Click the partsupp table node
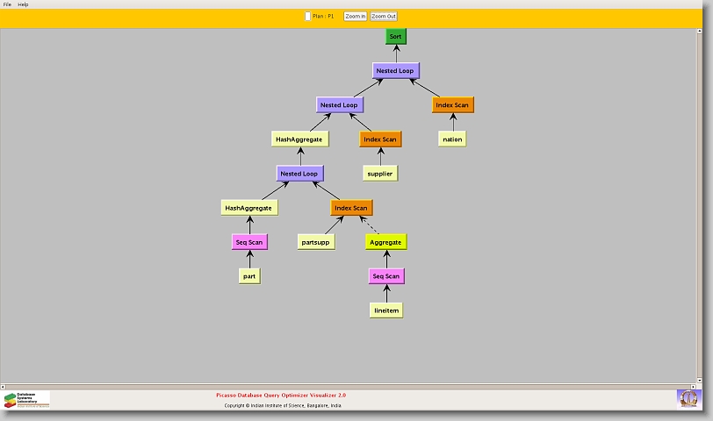713x421 pixels. (x=316, y=242)
